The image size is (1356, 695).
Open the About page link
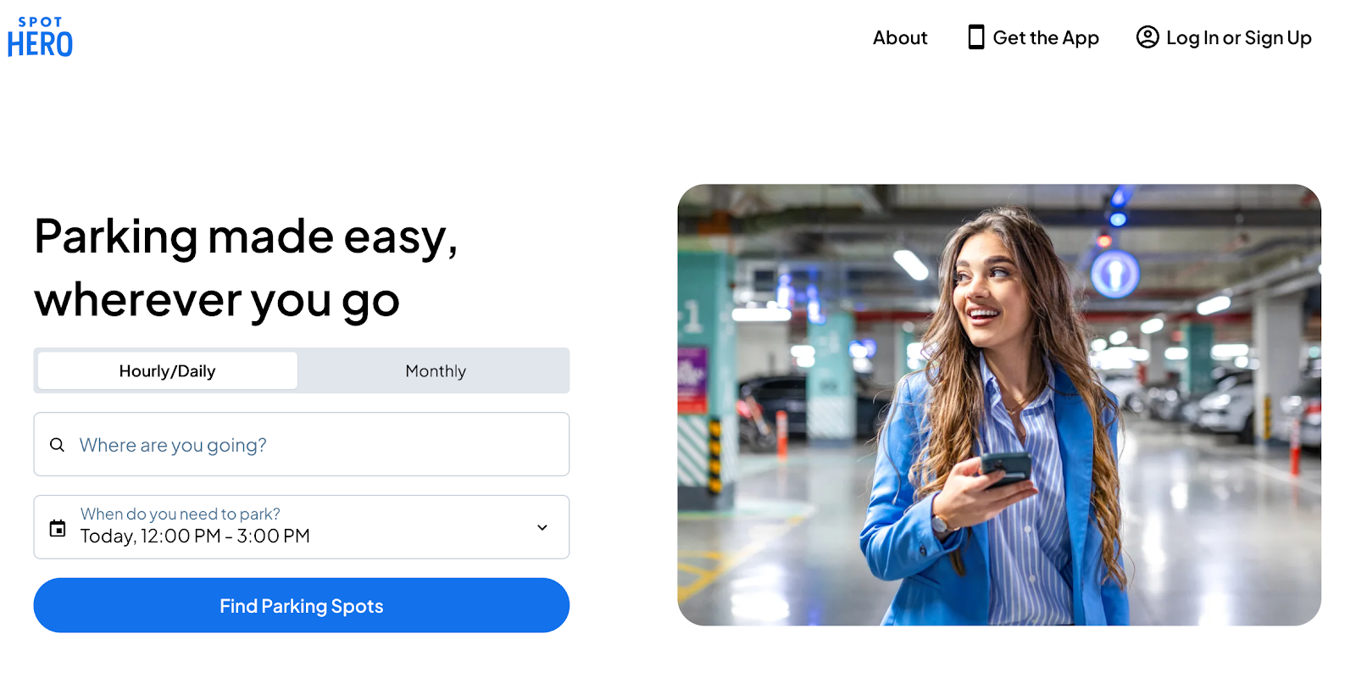click(900, 37)
